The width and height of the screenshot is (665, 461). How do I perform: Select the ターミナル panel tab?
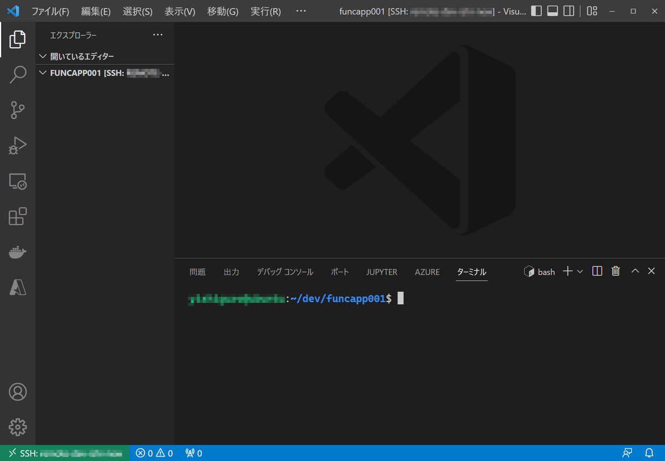point(472,272)
